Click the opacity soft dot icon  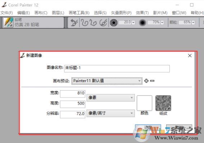point(142,23)
